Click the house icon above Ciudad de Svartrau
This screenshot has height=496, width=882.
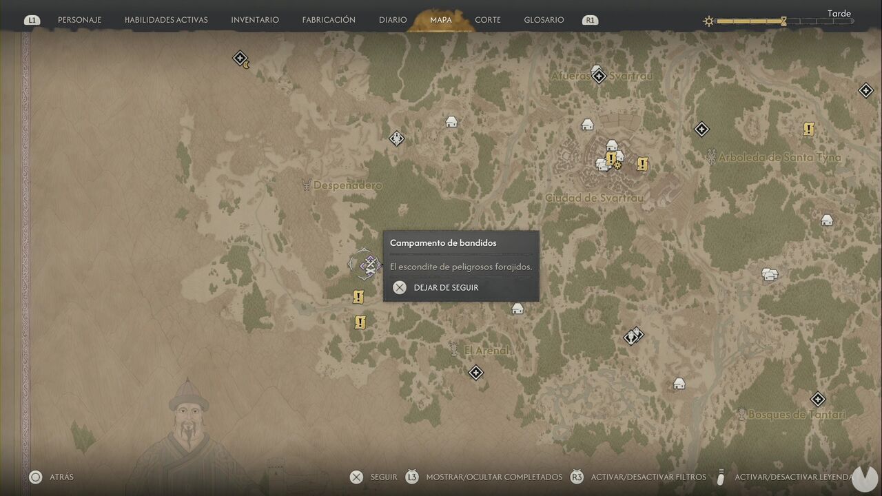click(x=587, y=125)
